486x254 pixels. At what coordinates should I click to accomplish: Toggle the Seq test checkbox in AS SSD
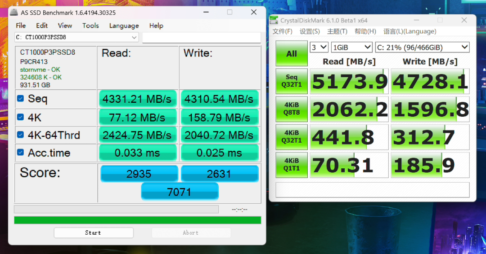coord(20,99)
